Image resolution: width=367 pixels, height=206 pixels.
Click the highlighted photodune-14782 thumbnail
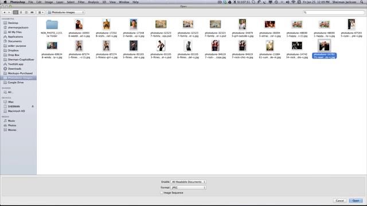[324, 46]
